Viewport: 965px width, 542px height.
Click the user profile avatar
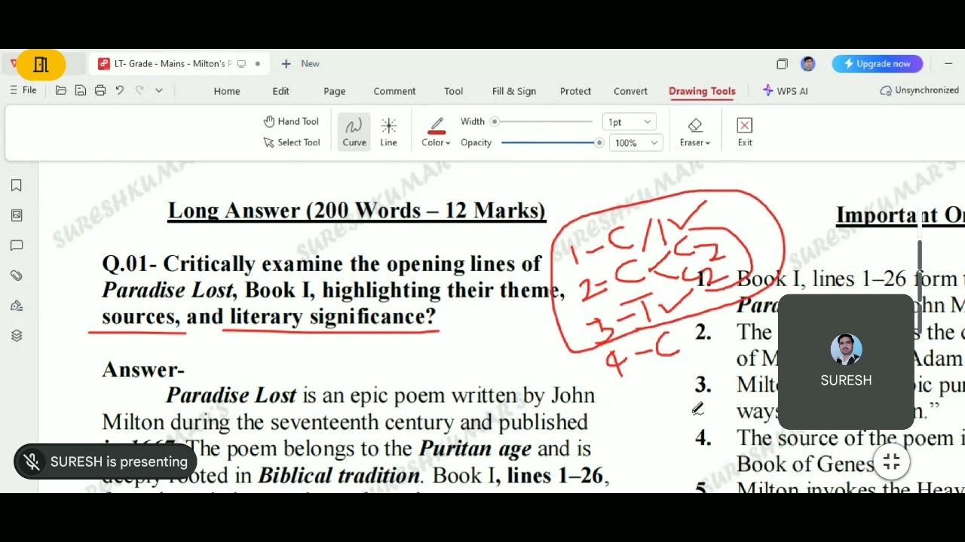[808, 64]
